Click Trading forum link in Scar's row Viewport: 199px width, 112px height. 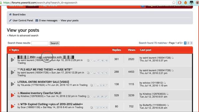tap(79, 107)
